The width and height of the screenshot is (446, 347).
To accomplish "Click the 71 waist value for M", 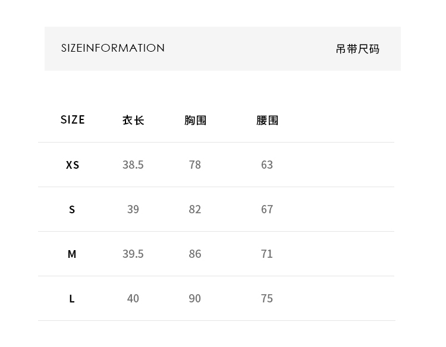I will coord(267,254).
